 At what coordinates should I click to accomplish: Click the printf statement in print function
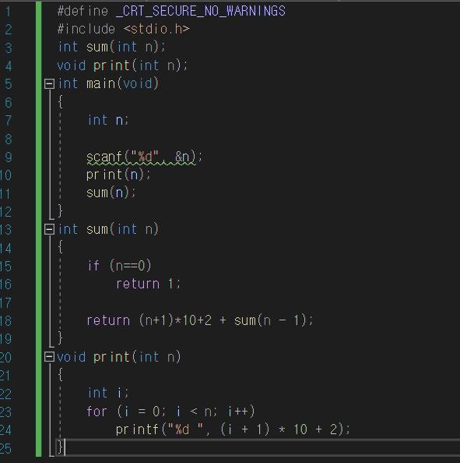click(x=233, y=429)
